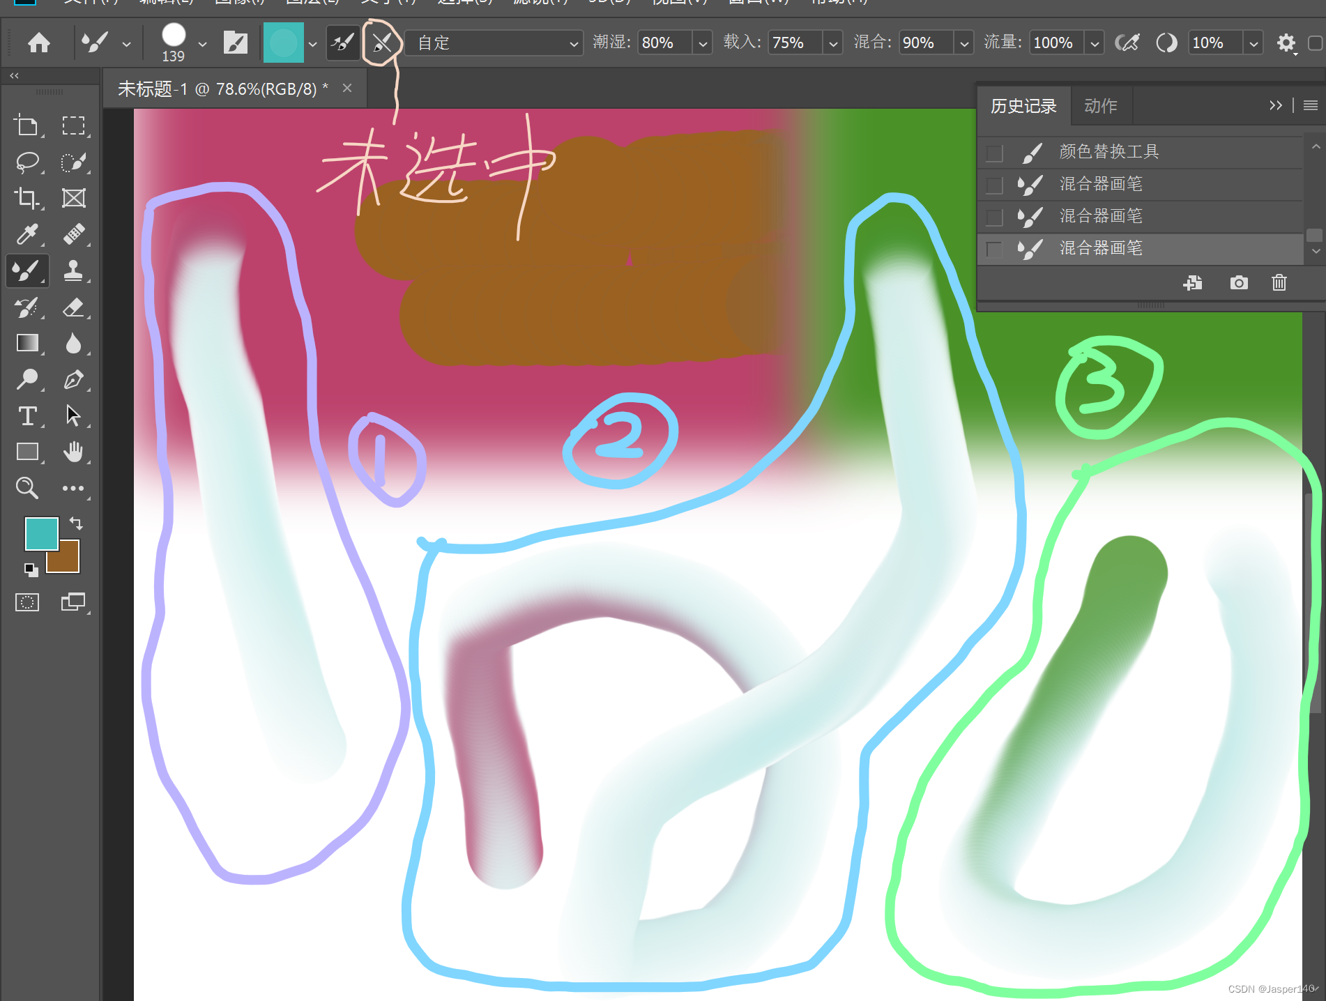Click the teal foreground color swatch
The height and width of the screenshot is (1001, 1326).
point(40,533)
